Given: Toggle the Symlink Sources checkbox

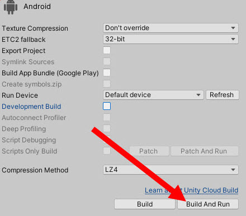Looking at the screenshot, I should (107, 61).
